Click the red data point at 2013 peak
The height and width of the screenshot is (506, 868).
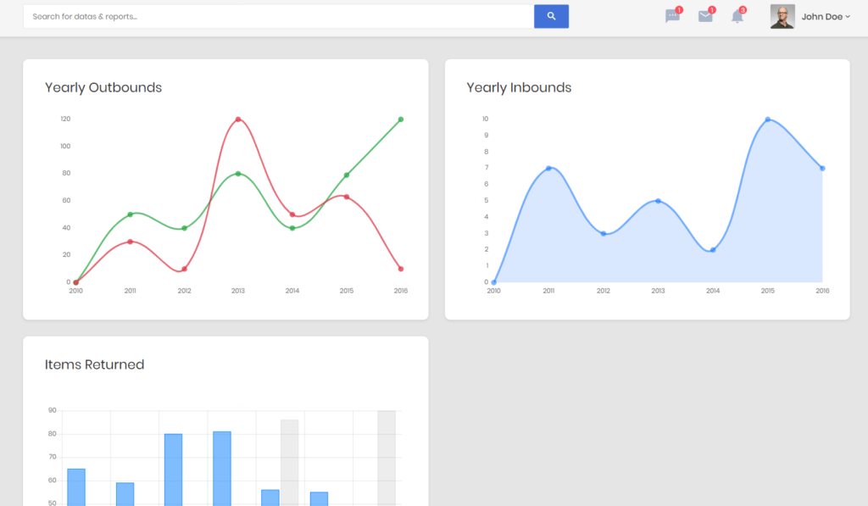pos(238,120)
